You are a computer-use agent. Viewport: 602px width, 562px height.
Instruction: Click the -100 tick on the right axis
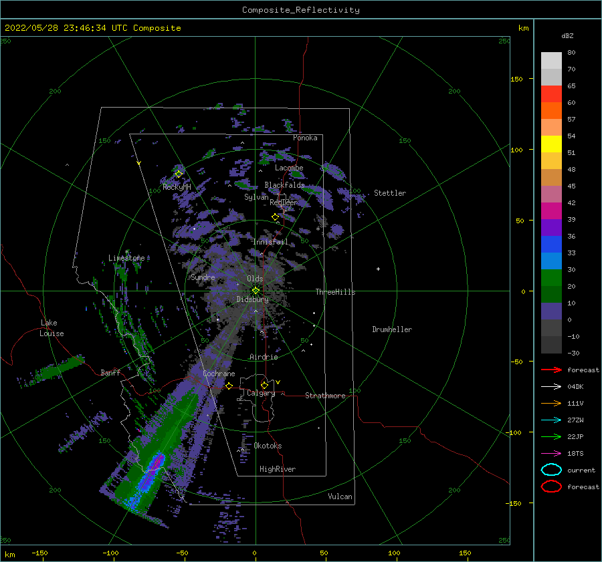click(x=514, y=432)
